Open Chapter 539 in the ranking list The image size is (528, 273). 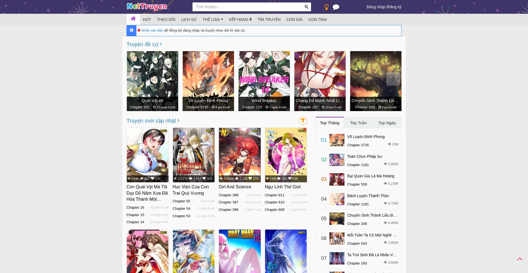pos(357,184)
